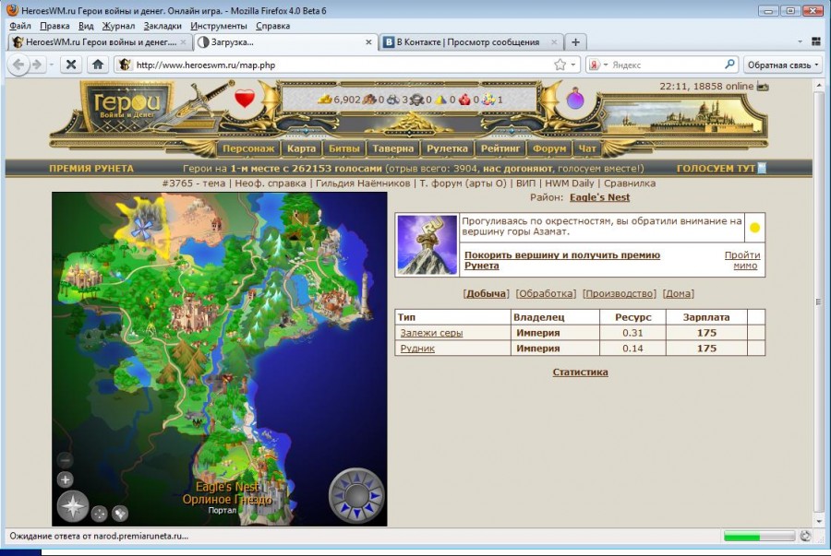The image size is (831, 556).
Task: Click the tab groups icon at right of tab bar
Action: click(x=815, y=41)
